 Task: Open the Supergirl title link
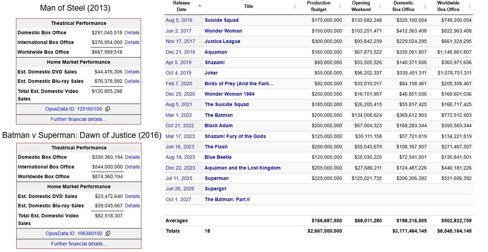coord(215,189)
